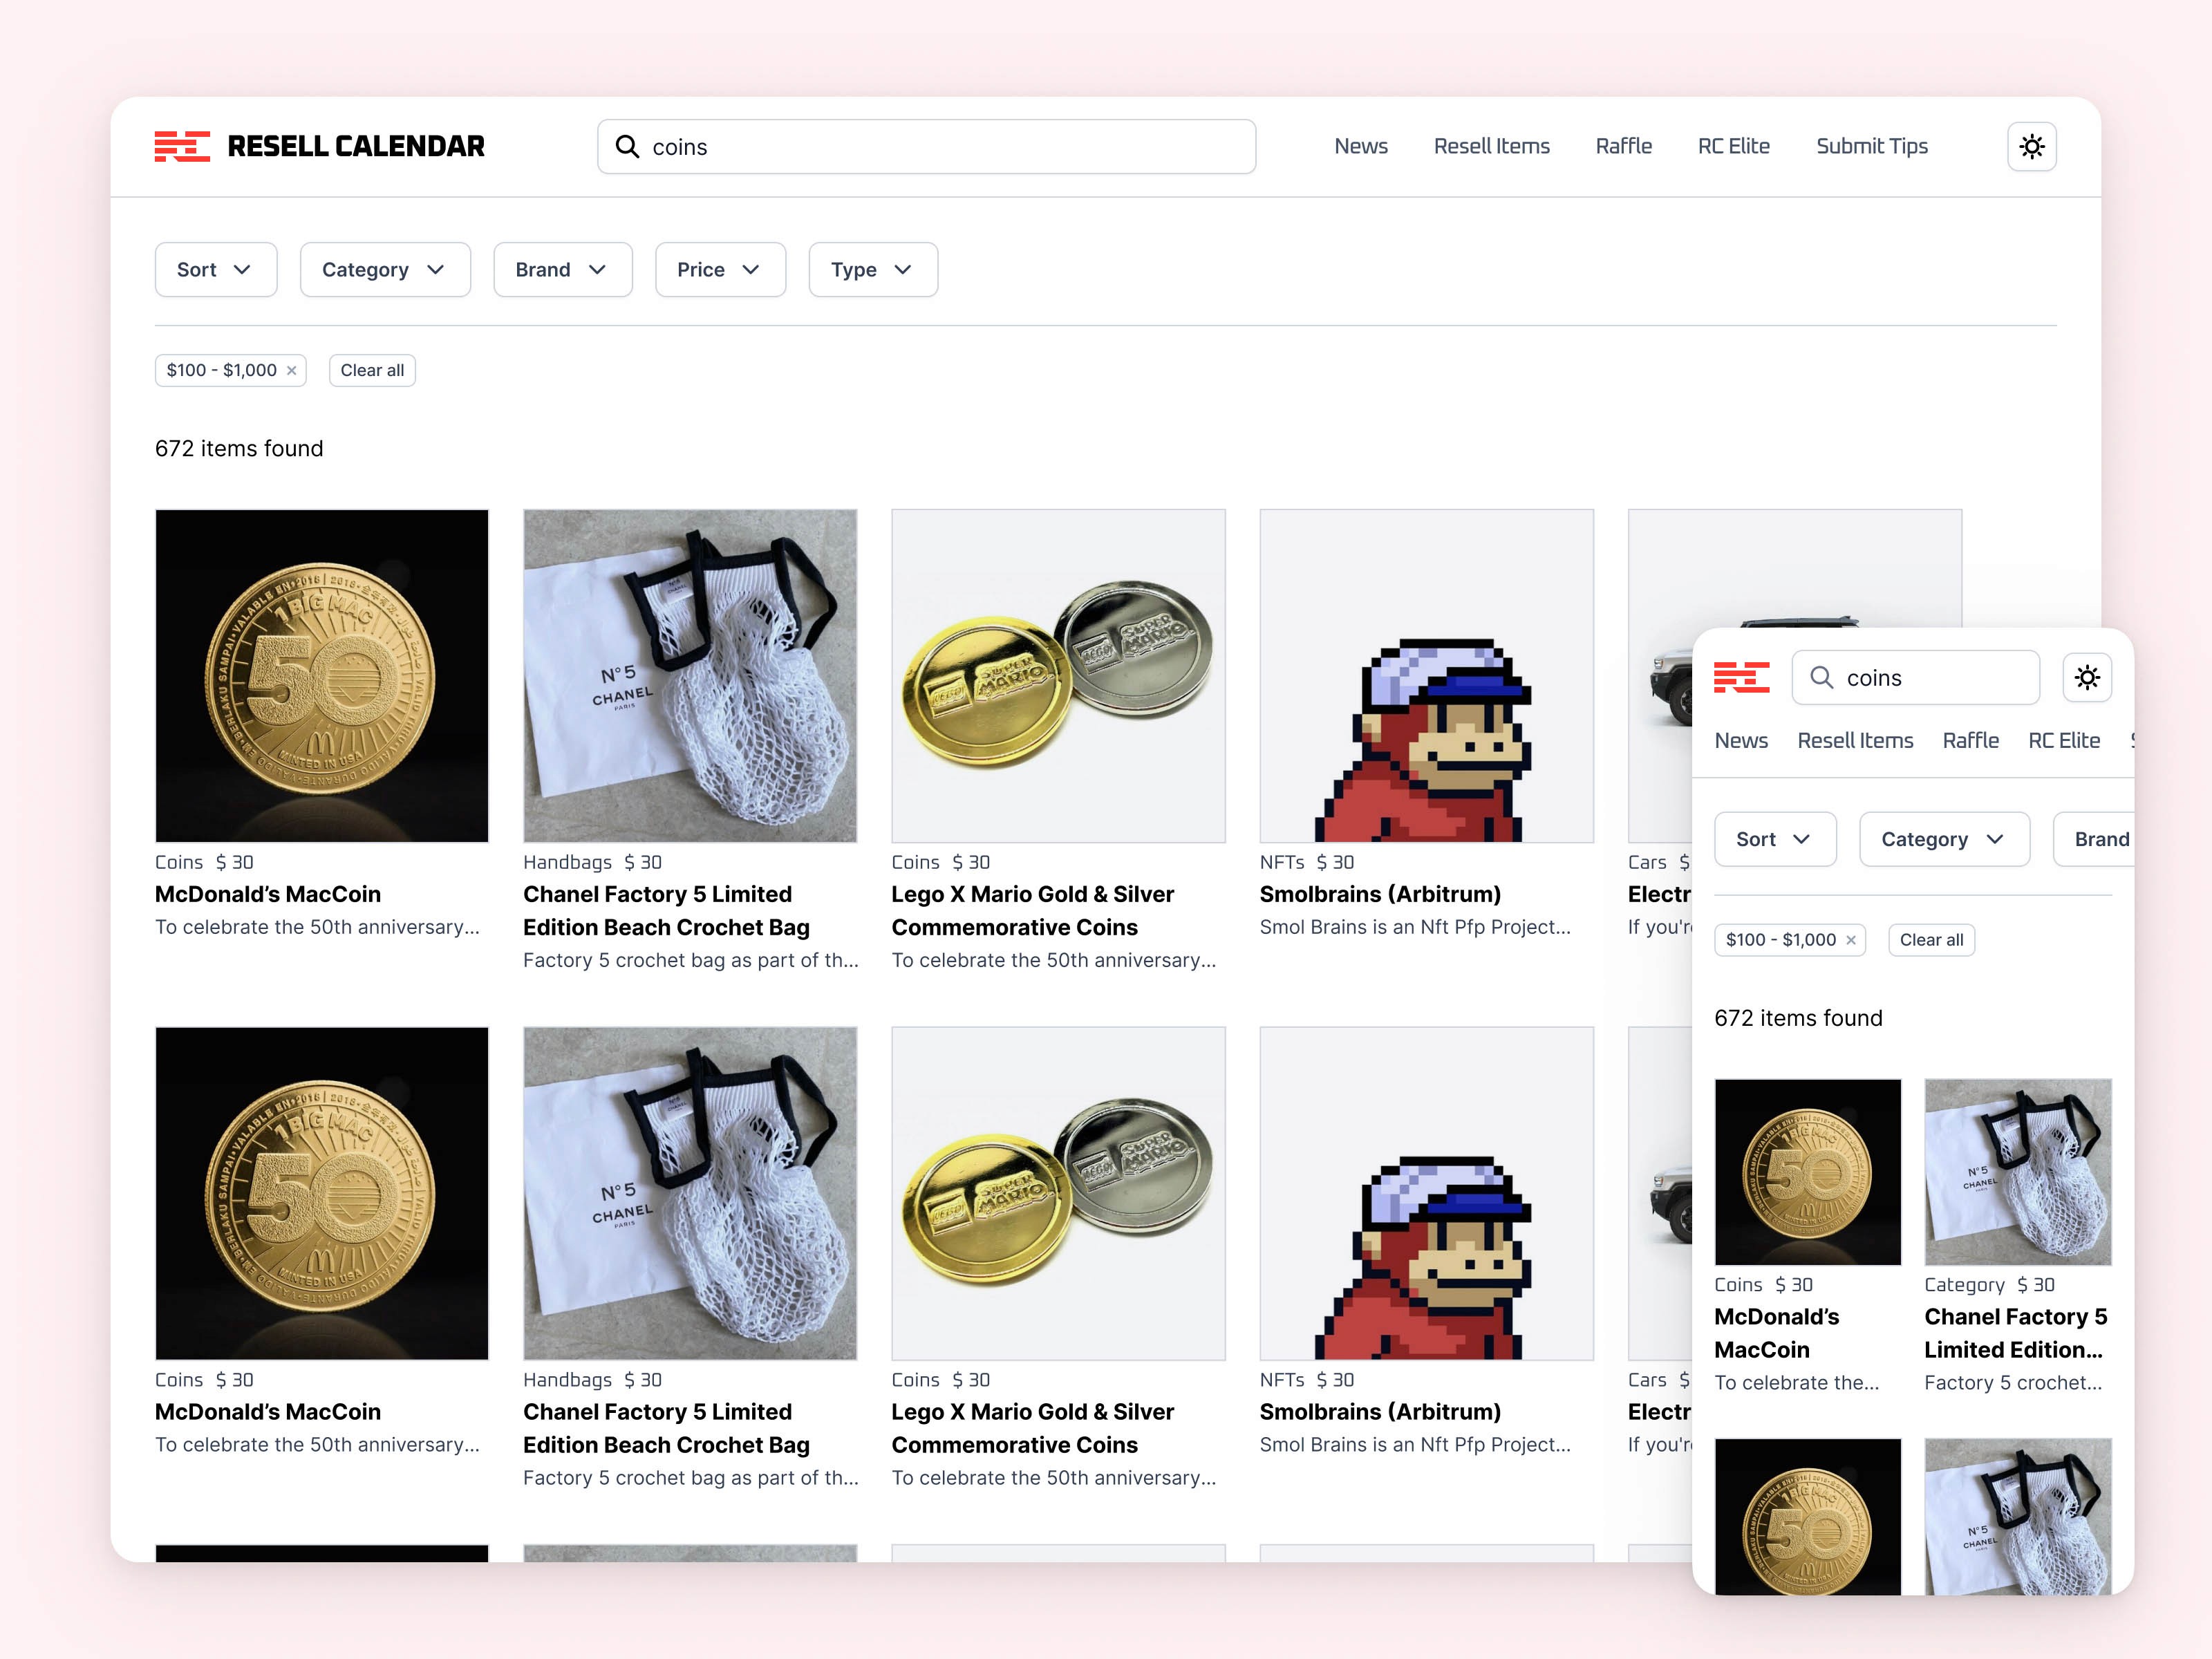Open the Price filter dropdown
Image resolution: width=2212 pixels, height=1659 pixels.
[x=720, y=270]
